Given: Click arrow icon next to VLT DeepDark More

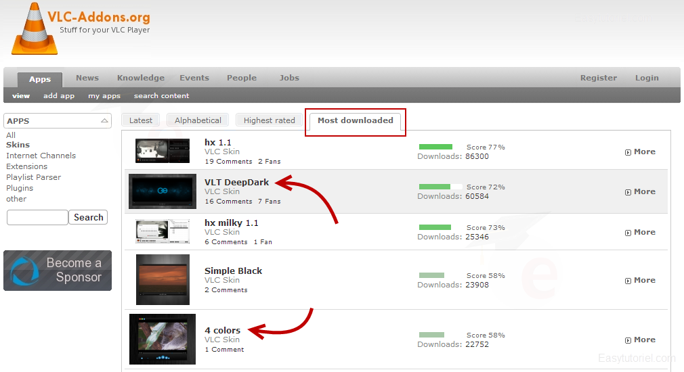Looking at the screenshot, I should [x=628, y=192].
